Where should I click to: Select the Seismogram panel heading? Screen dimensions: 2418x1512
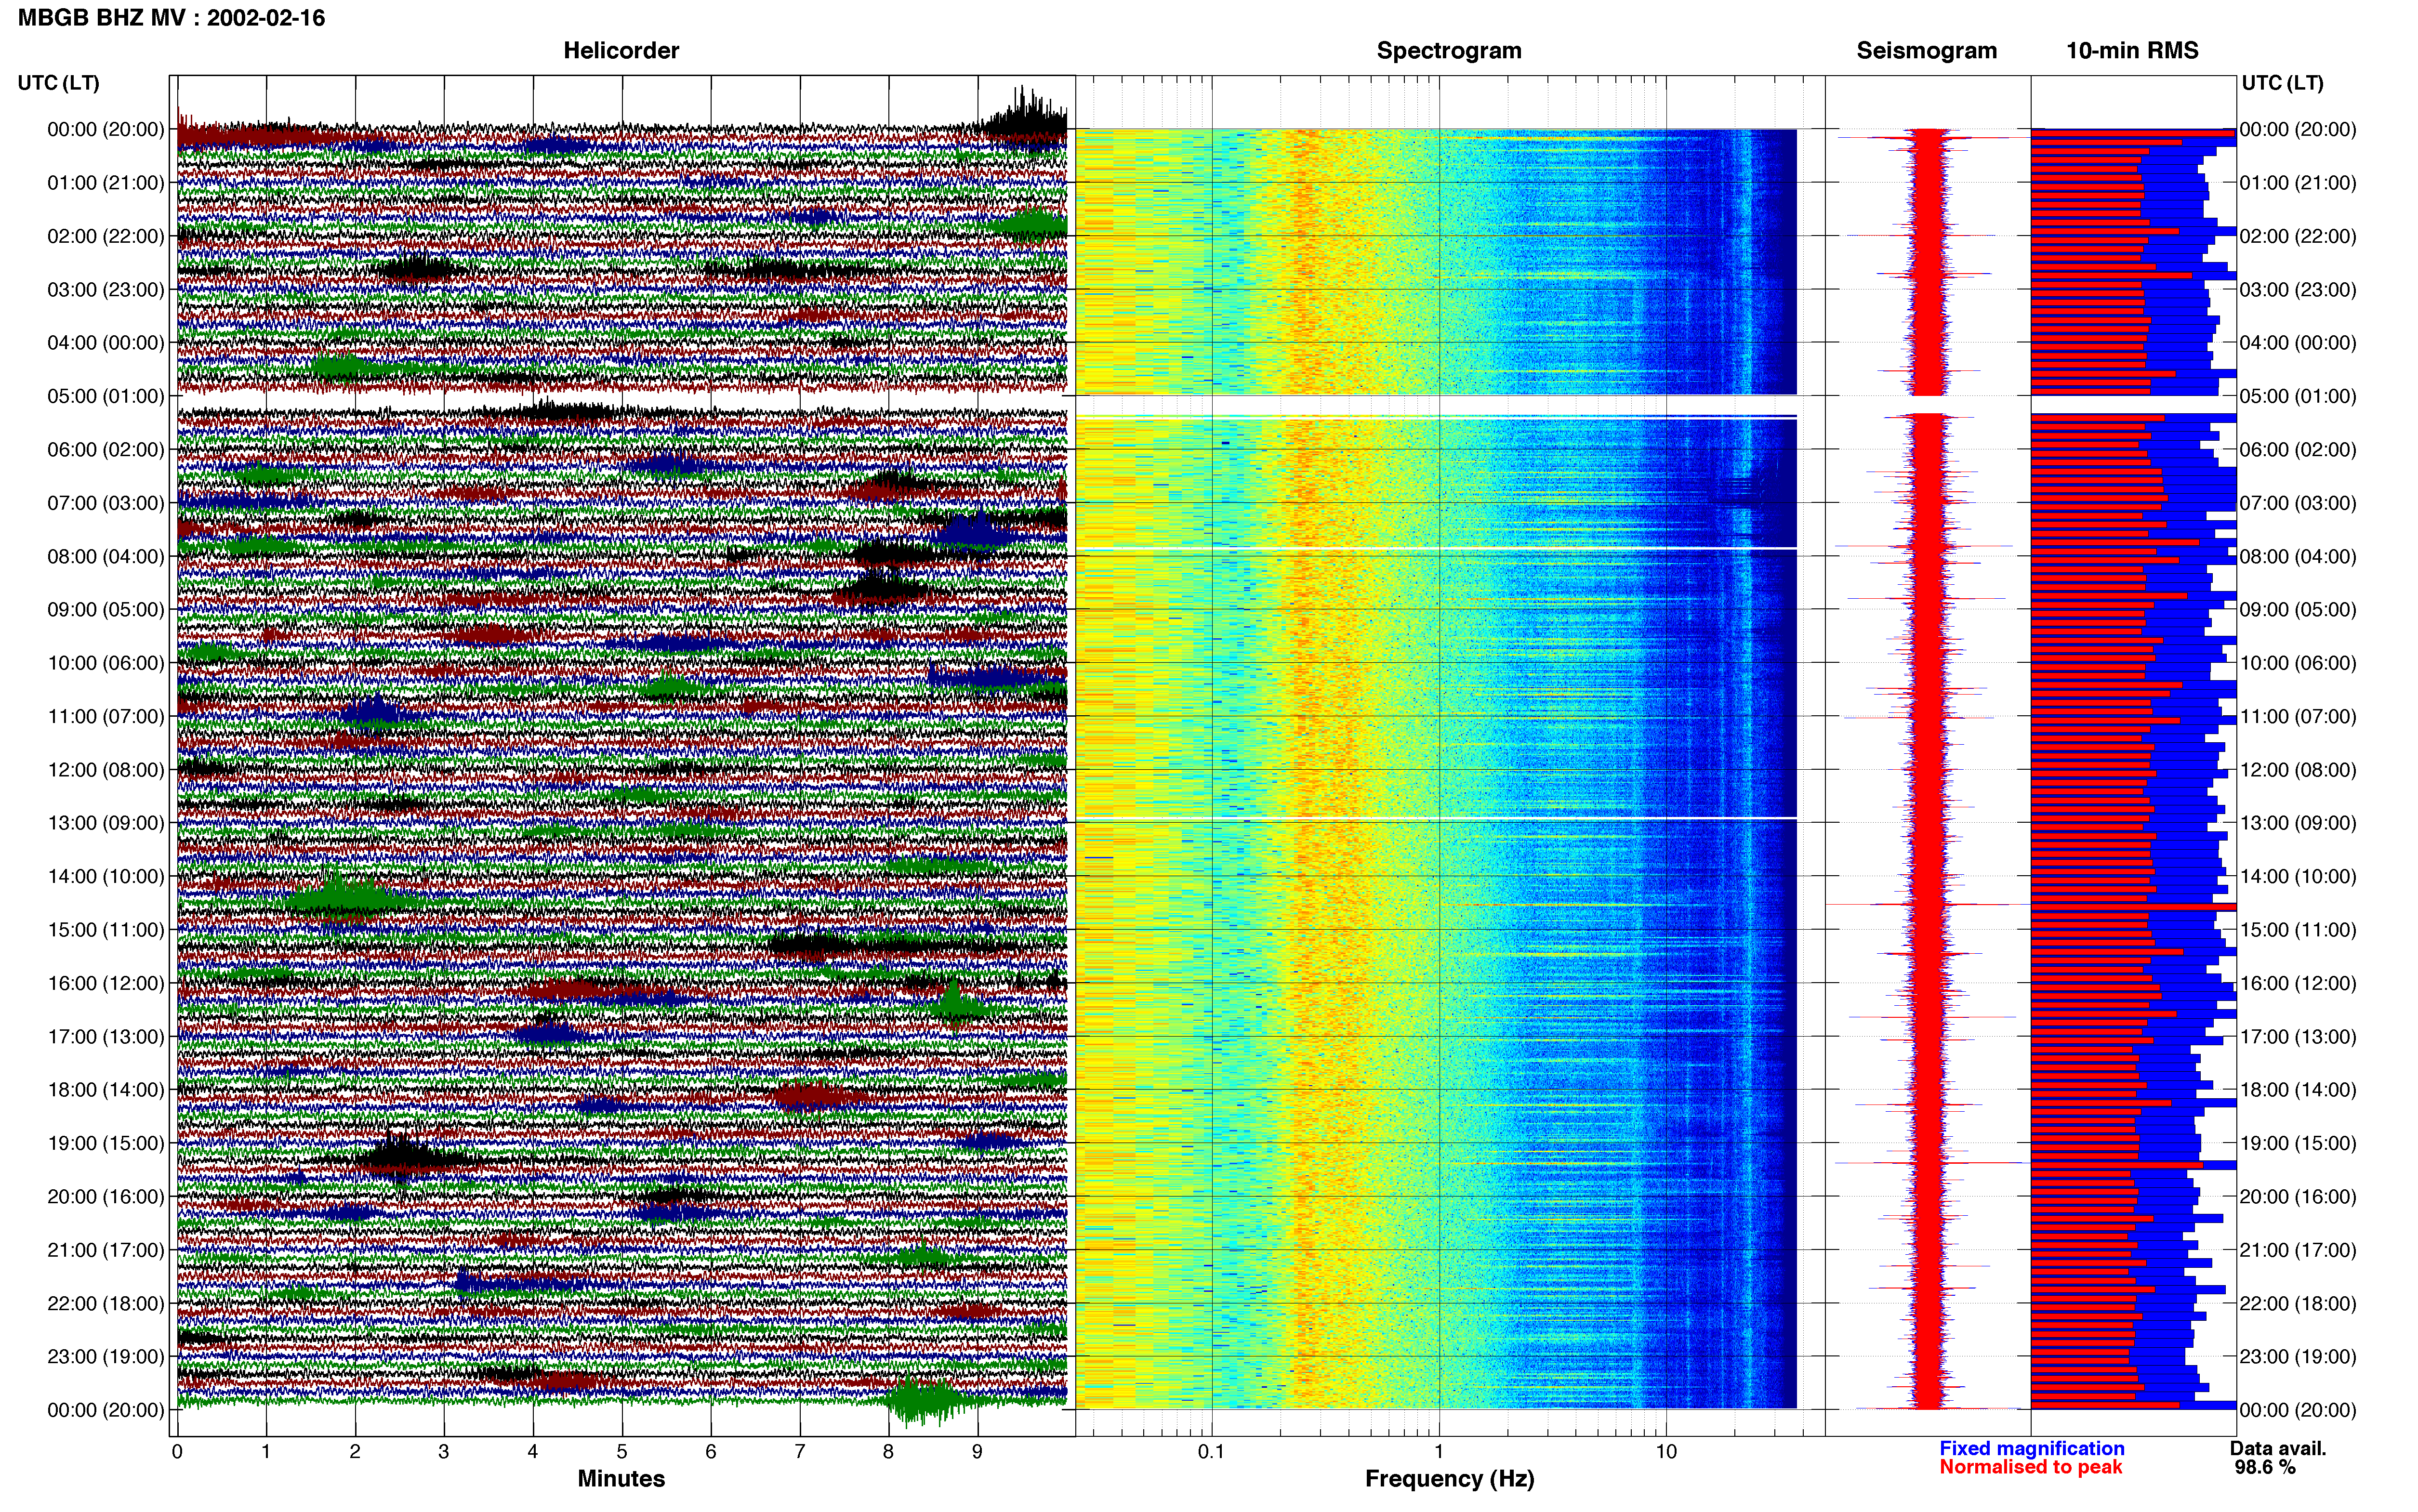tap(1927, 51)
